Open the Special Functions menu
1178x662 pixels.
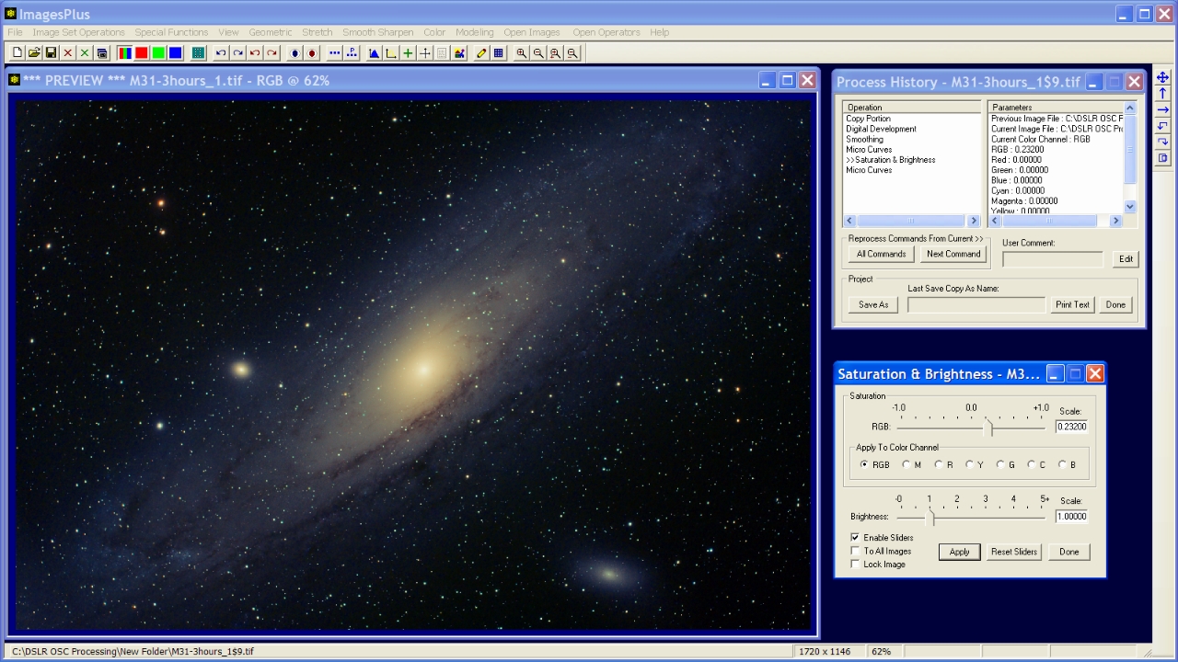(x=172, y=32)
